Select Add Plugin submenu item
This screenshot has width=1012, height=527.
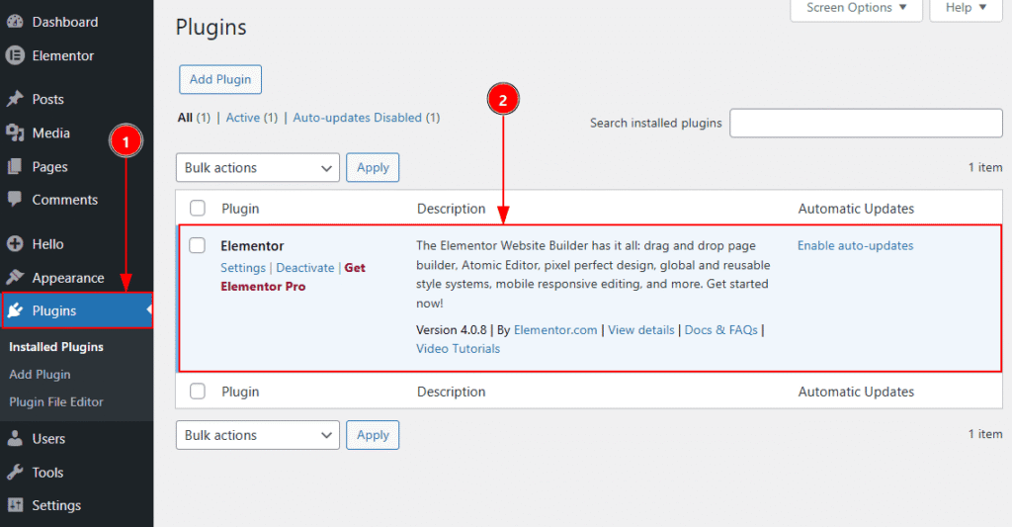tap(40, 374)
